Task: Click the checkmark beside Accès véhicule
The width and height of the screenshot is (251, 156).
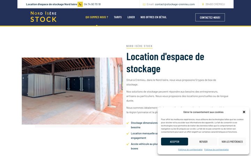Action: click(128, 144)
